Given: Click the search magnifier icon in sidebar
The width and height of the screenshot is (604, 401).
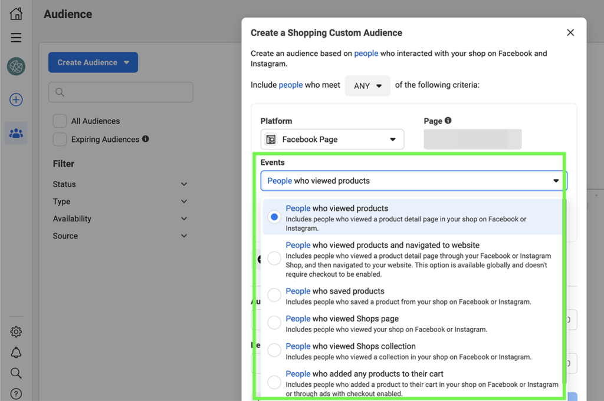Looking at the screenshot, I should pos(16,373).
